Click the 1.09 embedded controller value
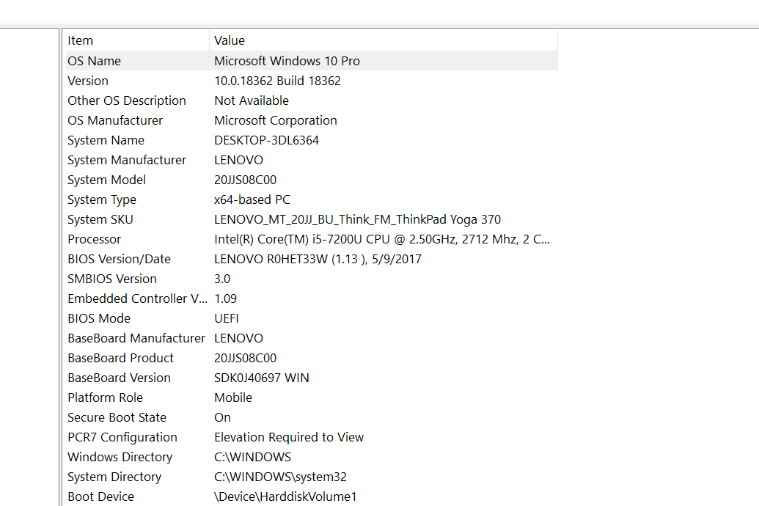Viewport: 759px width, 506px height. [226, 299]
